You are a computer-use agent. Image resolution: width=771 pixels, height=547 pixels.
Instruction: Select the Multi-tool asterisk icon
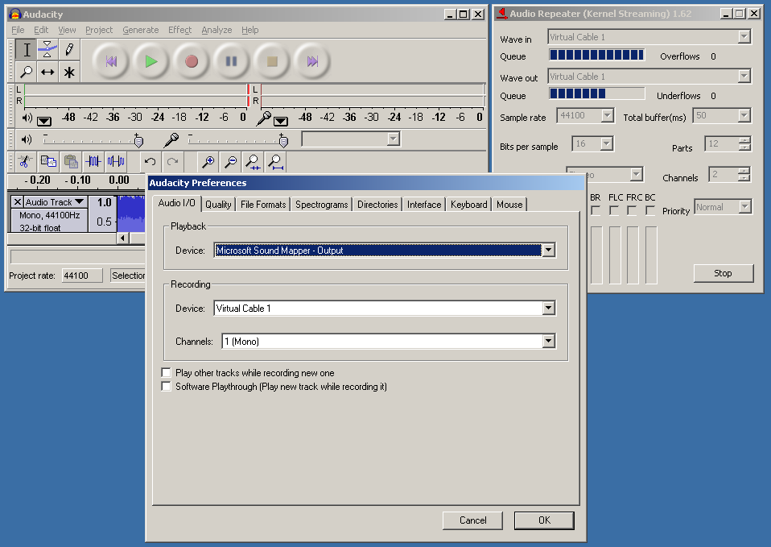click(x=69, y=72)
